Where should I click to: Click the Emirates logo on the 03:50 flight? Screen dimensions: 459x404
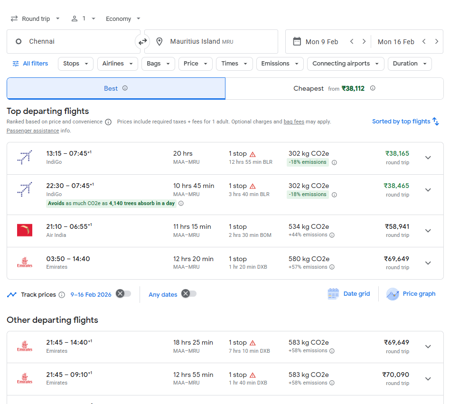click(25, 263)
